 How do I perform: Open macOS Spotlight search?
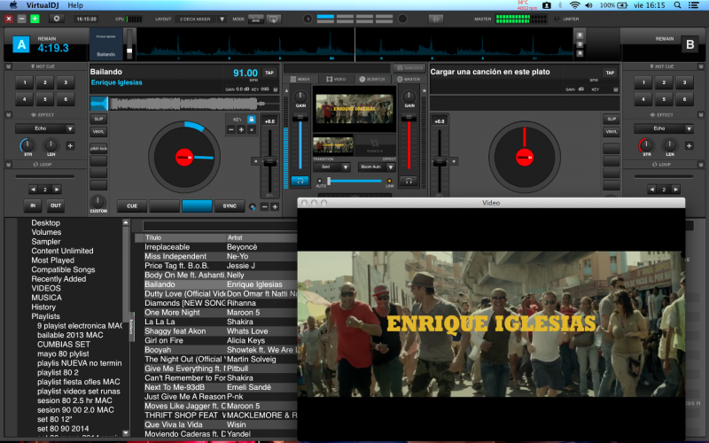(677, 5)
